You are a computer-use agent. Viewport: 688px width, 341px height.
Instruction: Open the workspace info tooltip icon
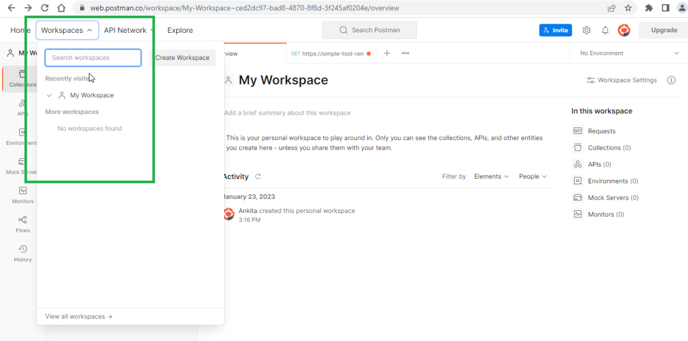click(671, 80)
